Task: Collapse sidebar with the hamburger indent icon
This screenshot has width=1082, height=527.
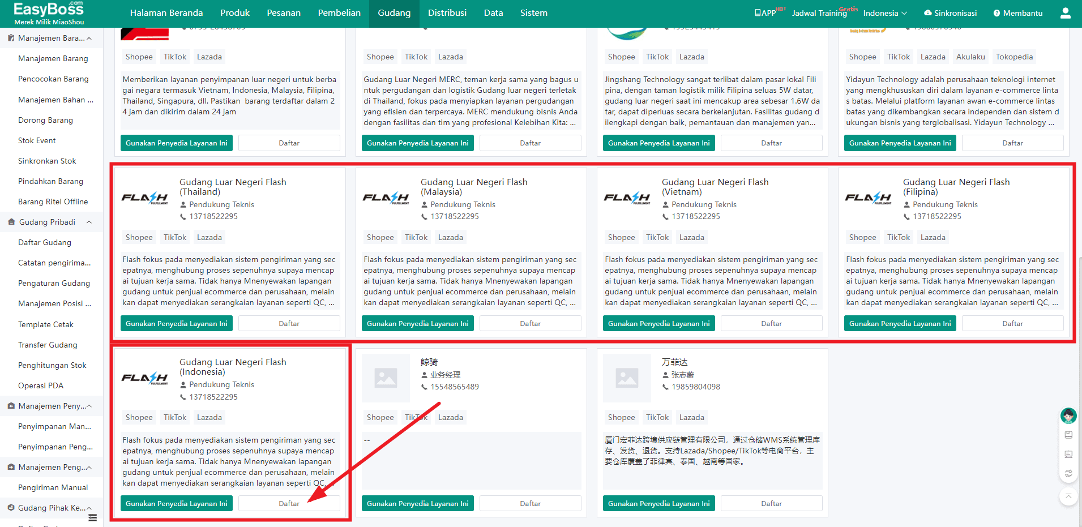Action: [93, 517]
